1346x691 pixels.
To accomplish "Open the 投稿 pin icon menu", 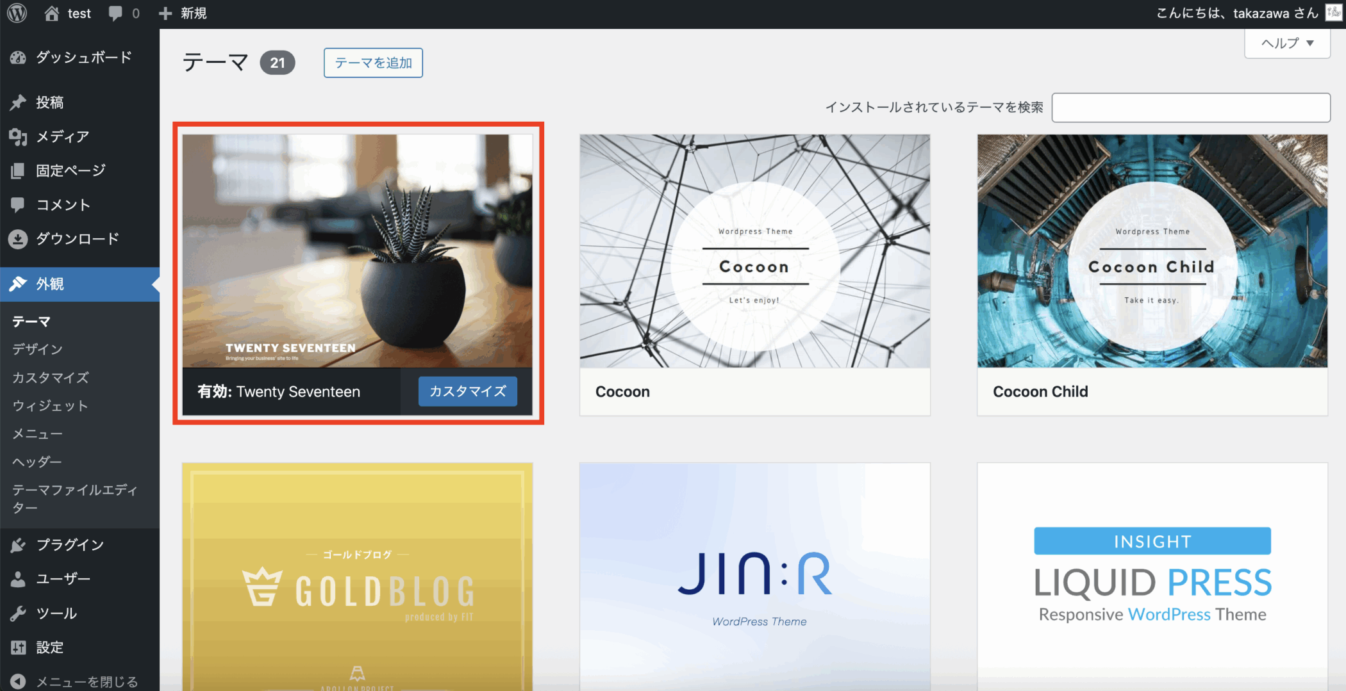I will tap(18, 102).
